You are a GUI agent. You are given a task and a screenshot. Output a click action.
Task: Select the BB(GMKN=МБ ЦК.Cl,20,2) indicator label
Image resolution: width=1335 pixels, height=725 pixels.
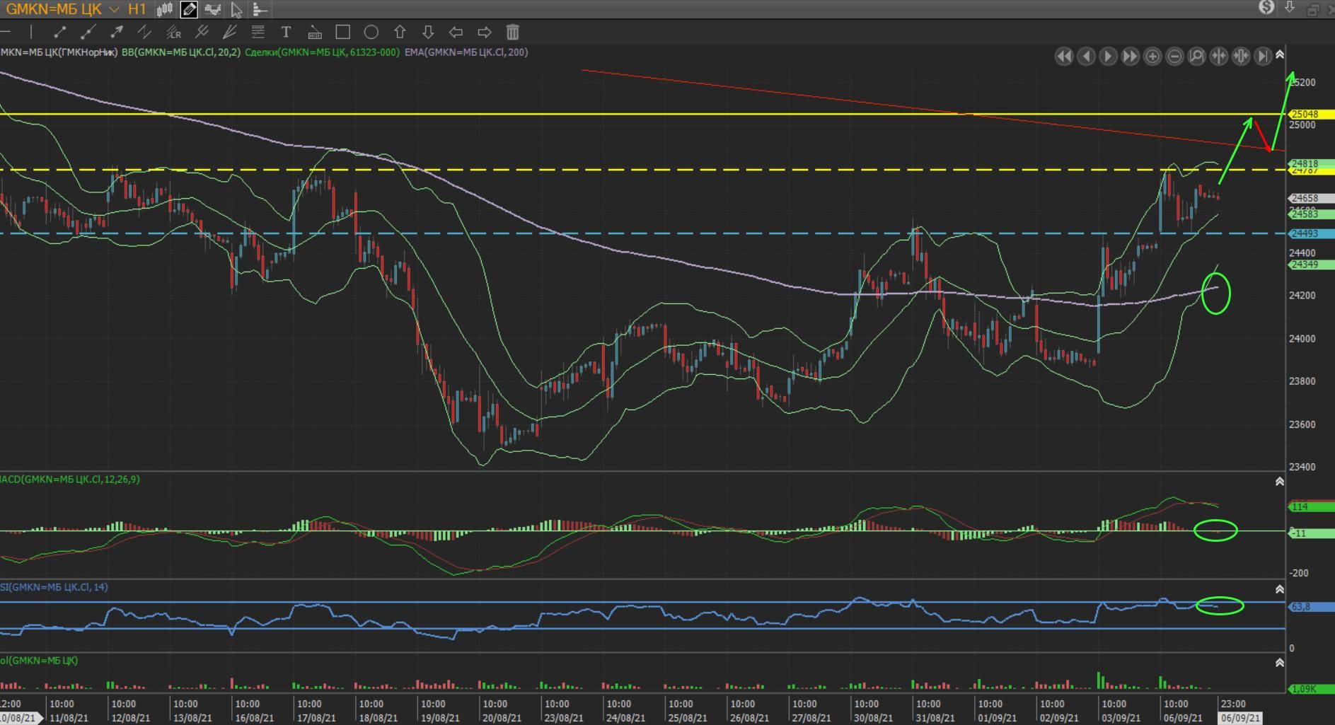point(181,52)
